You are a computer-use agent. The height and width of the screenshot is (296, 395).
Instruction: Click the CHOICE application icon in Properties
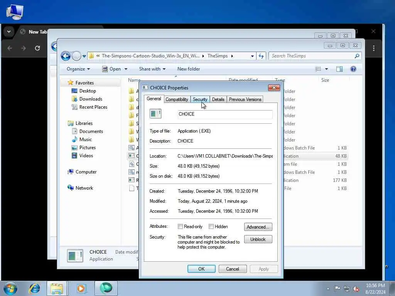click(155, 114)
